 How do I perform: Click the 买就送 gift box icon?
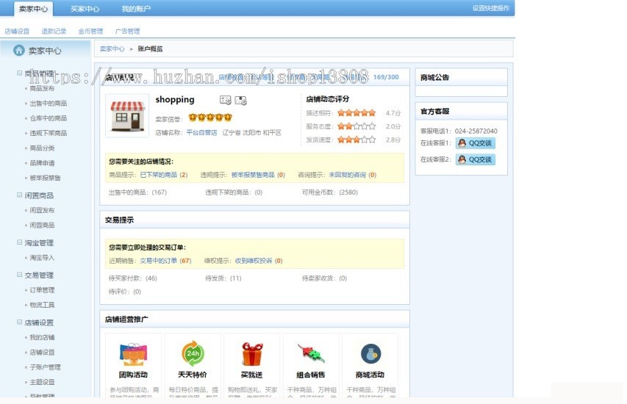pyautogui.click(x=251, y=354)
